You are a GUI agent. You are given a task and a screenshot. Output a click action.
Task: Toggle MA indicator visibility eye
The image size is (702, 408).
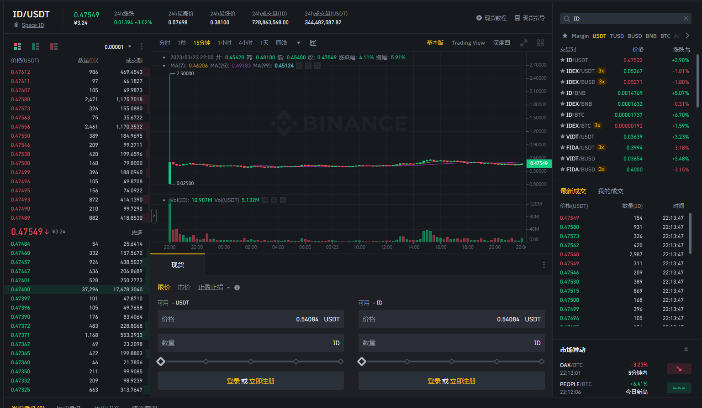point(299,66)
